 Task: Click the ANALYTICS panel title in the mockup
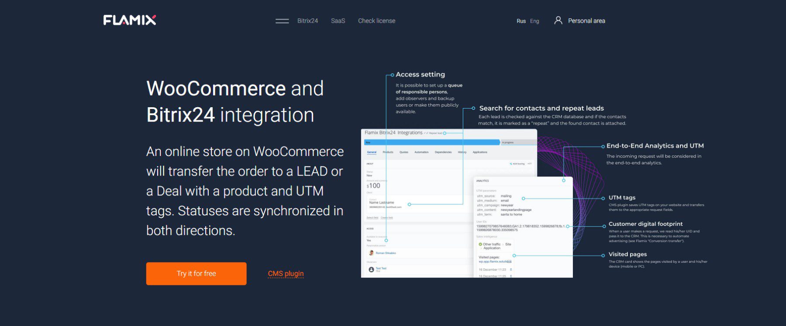coord(483,181)
